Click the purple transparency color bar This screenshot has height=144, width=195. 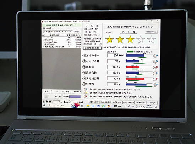click(75, 97)
